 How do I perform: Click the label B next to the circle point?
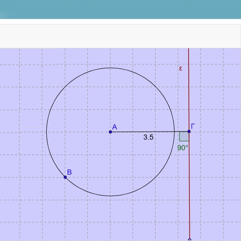coord(69,172)
